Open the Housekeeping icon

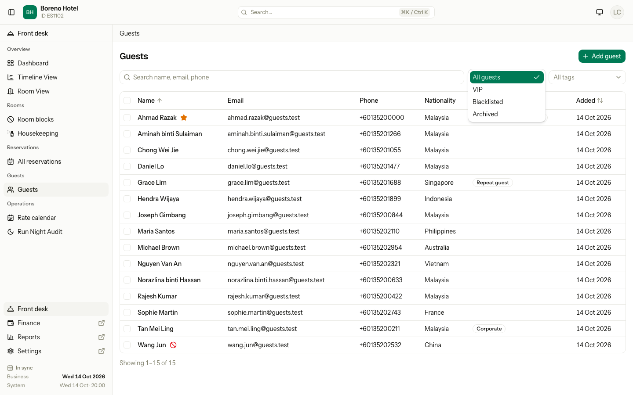point(11,133)
